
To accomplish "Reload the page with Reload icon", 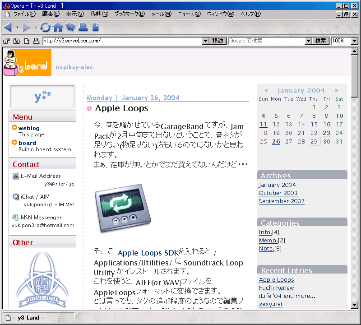I will [x=45, y=27].
